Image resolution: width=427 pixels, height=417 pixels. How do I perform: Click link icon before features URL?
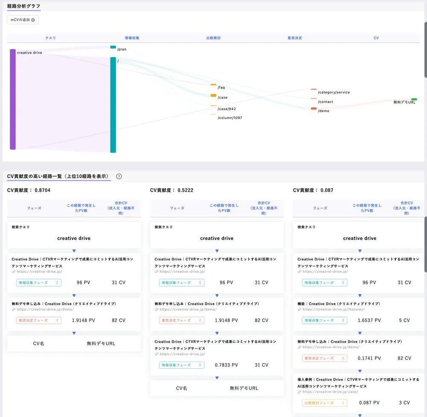pos(299,309)
